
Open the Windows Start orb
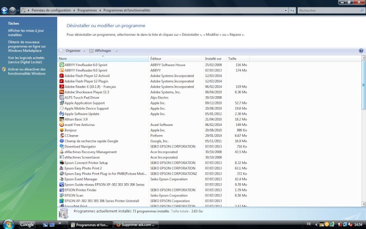click(x=8, y=224)
